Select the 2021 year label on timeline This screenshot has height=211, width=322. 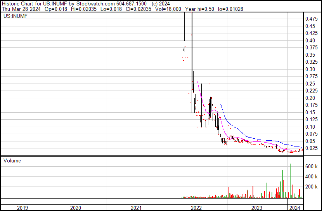click(136, 208)
